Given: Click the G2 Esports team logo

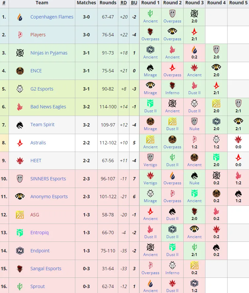Looking at the screenshot, I should 20,89.
